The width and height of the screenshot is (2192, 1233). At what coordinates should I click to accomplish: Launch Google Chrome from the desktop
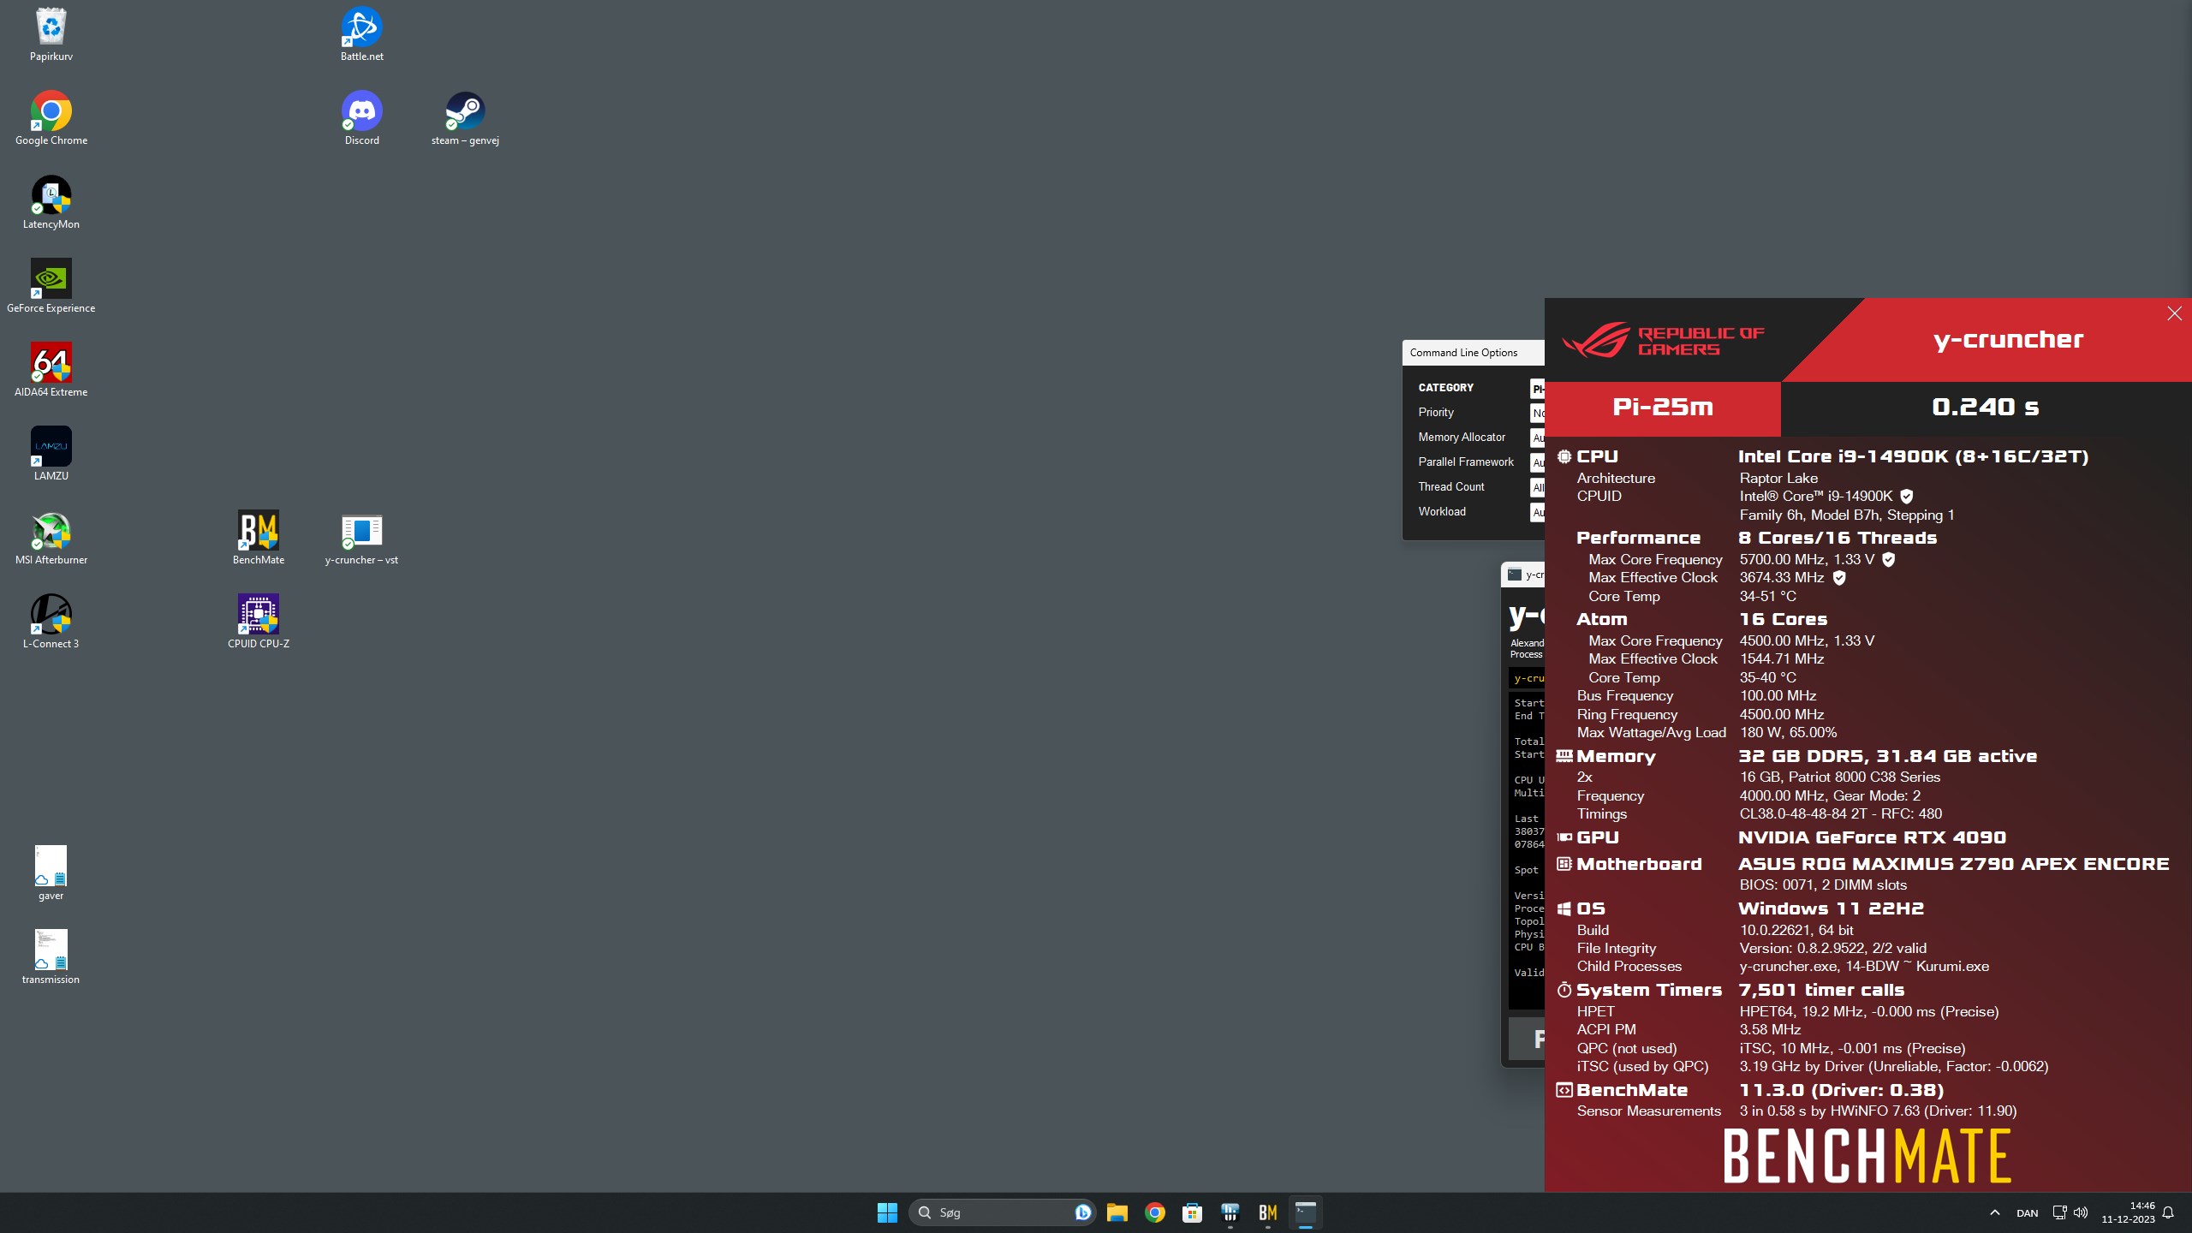[51, 118]
